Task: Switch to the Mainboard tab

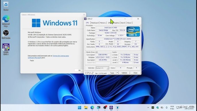Action: (95, 23)
